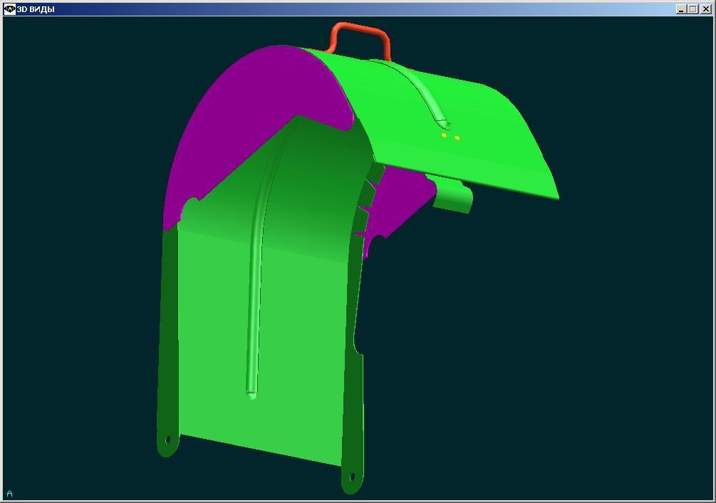Viewport: 716px width, 503px height.
Task: Click the 3D ВИДЫ window system icon
Action: 9,9
